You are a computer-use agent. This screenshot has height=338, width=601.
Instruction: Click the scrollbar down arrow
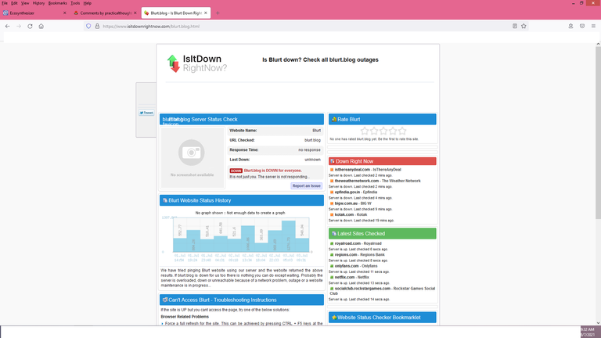pyautogui.click(x=598, y=322)
